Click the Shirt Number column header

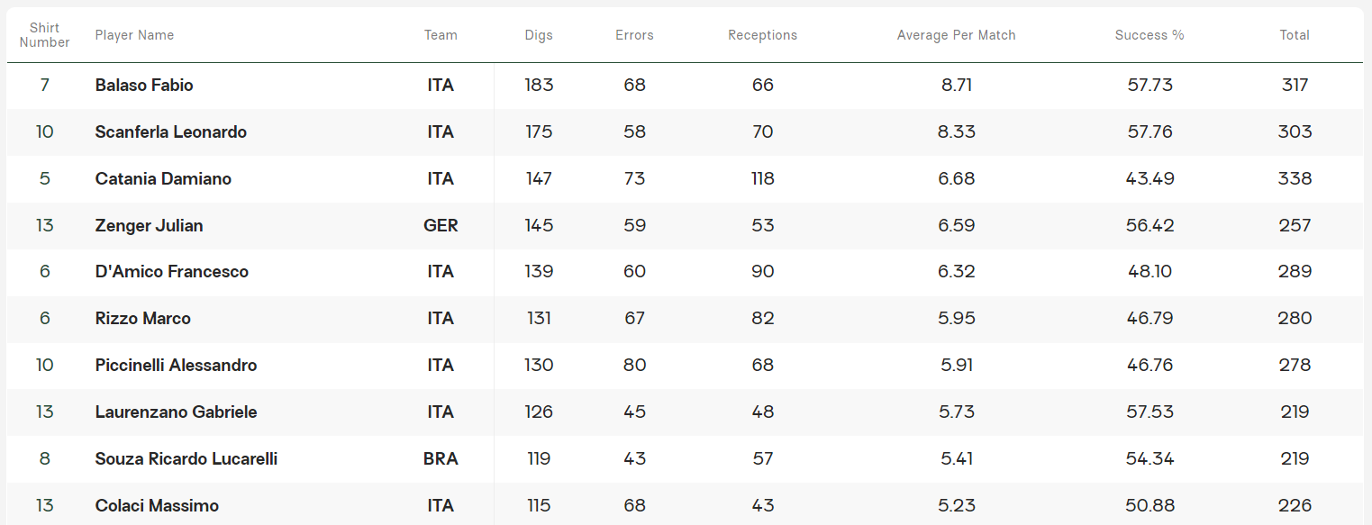pyautogui.click(x=45, y=35)
